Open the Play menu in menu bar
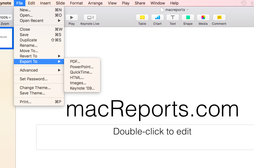The width and height of the screenshot is (254, 168). [x=126, y=3]
